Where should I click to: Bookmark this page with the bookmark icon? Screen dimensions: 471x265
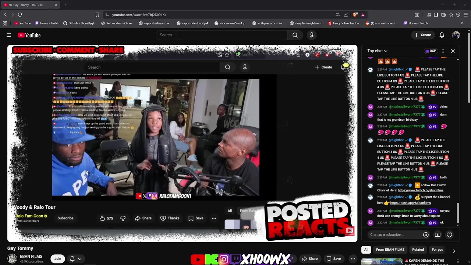click(x=97, y=15)
